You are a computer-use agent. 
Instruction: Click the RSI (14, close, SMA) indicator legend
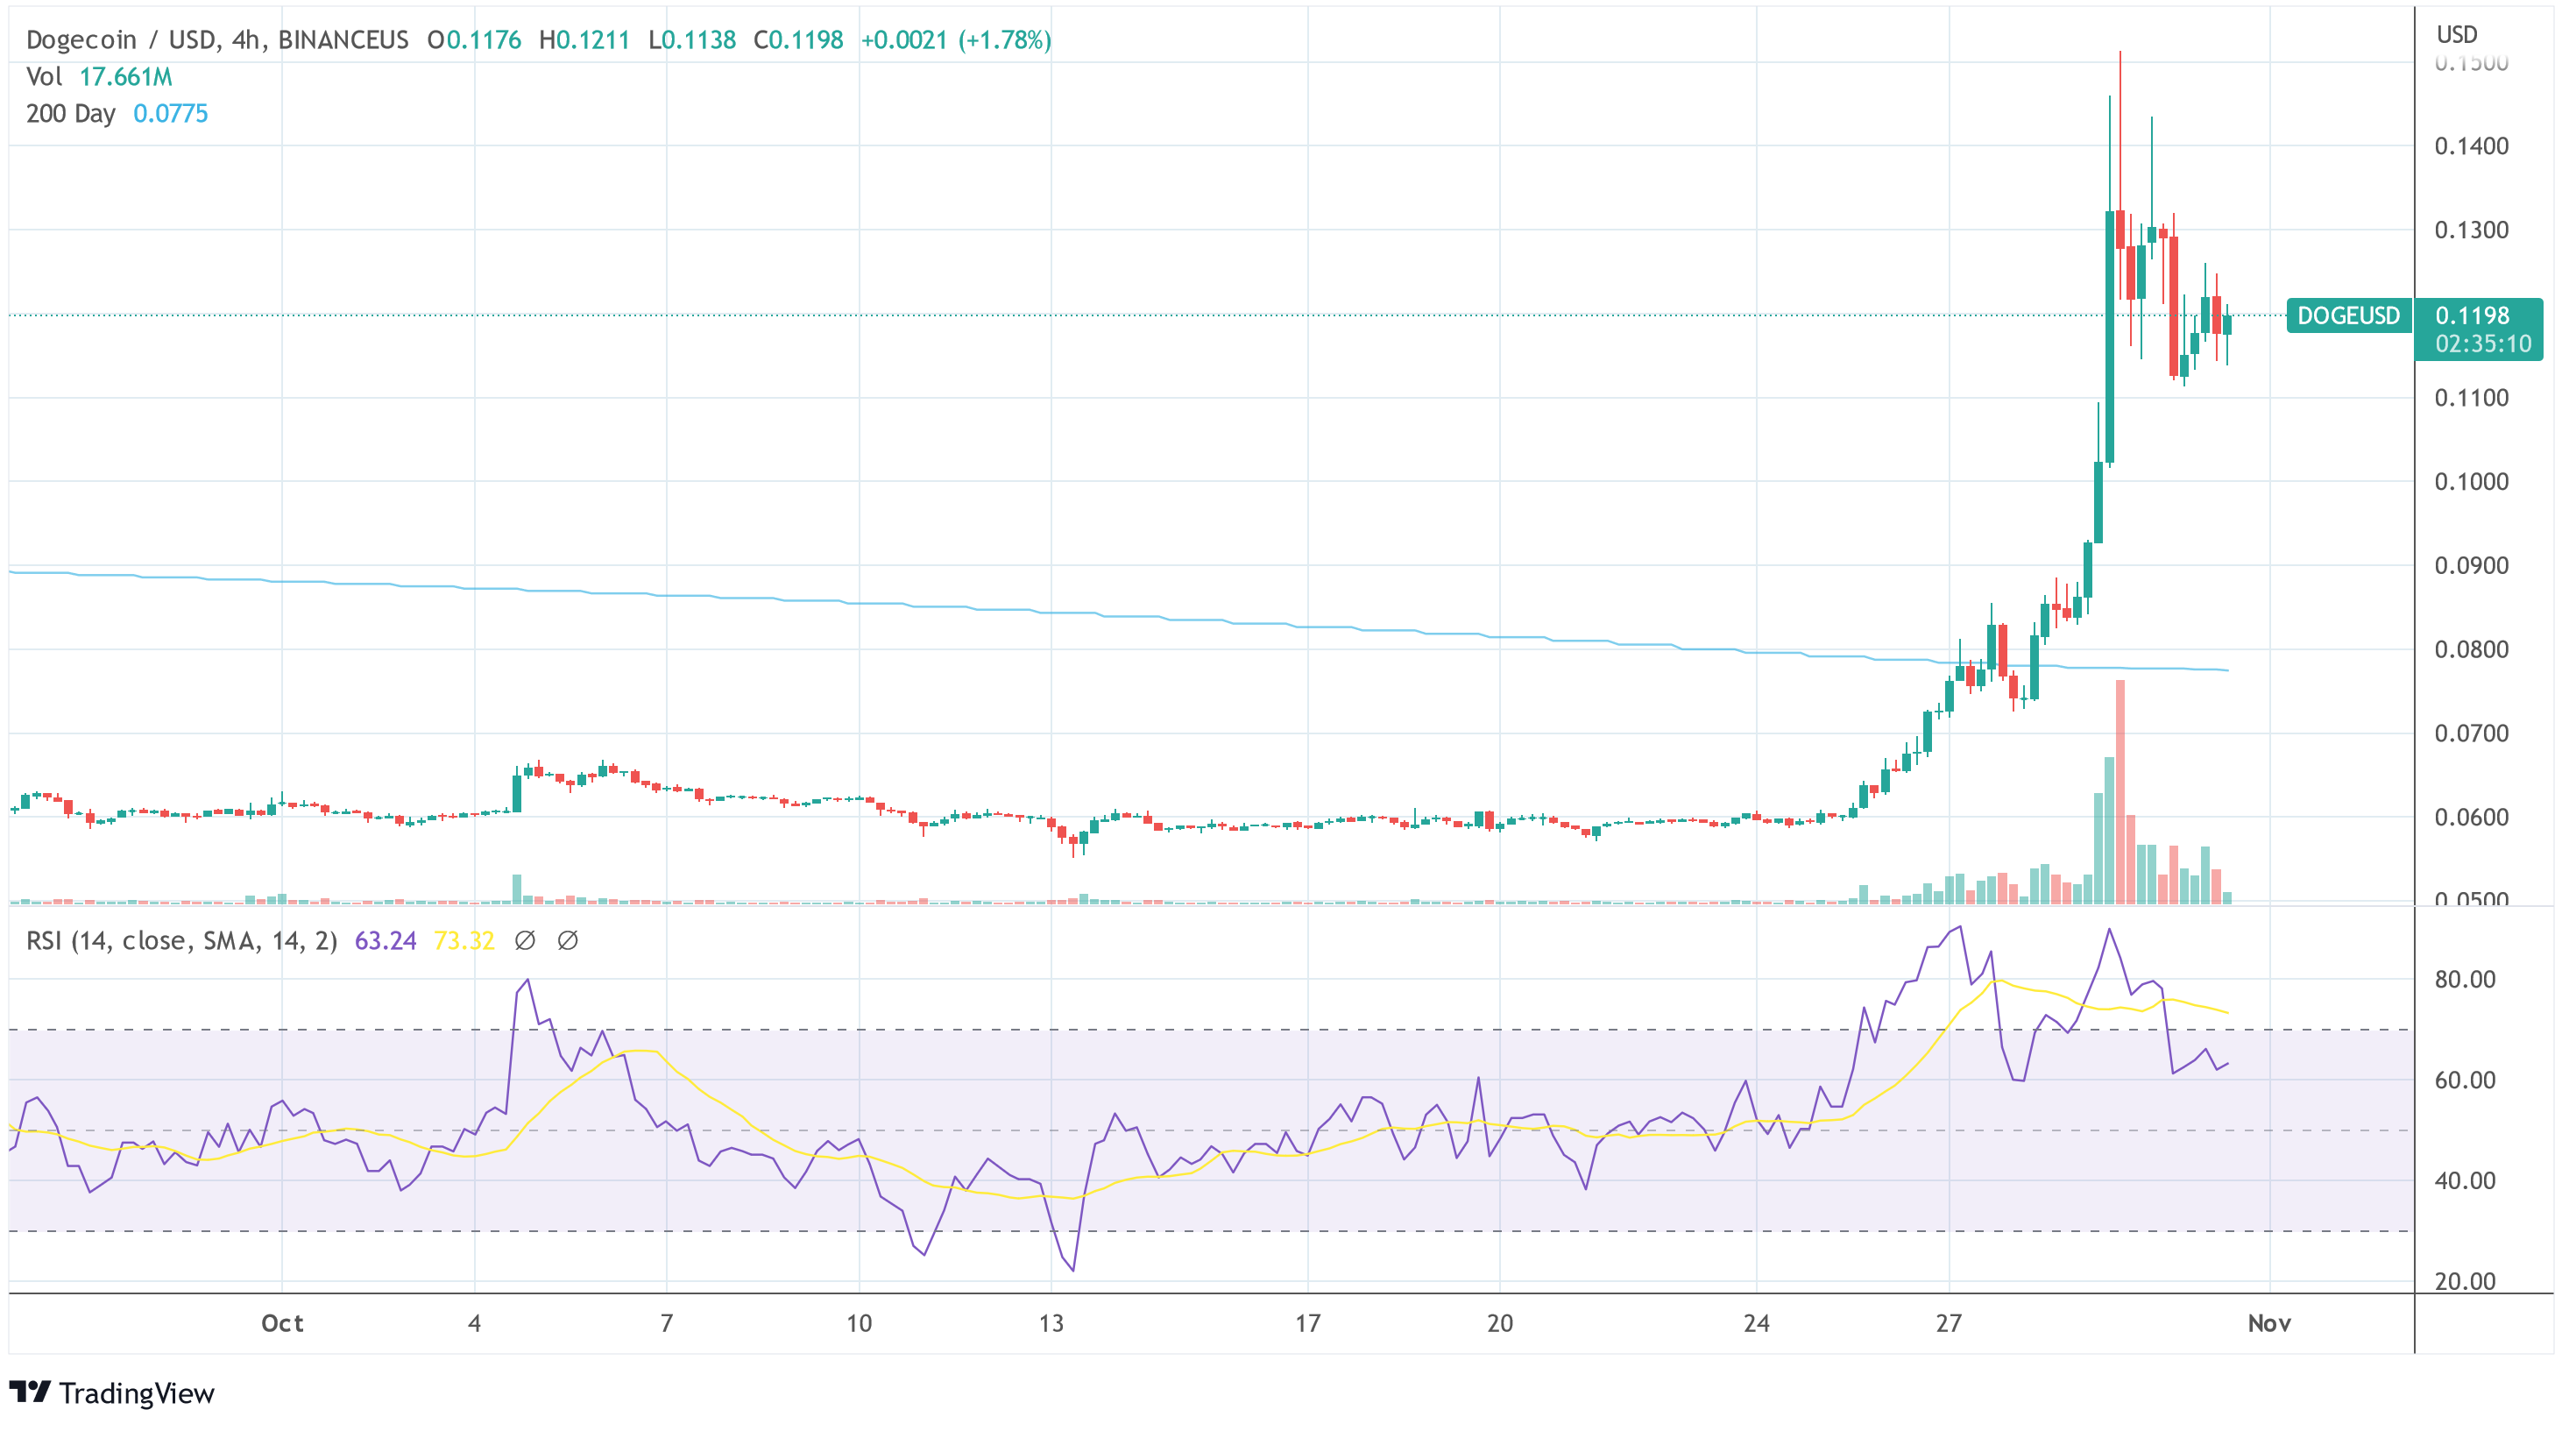coord(181,941)
